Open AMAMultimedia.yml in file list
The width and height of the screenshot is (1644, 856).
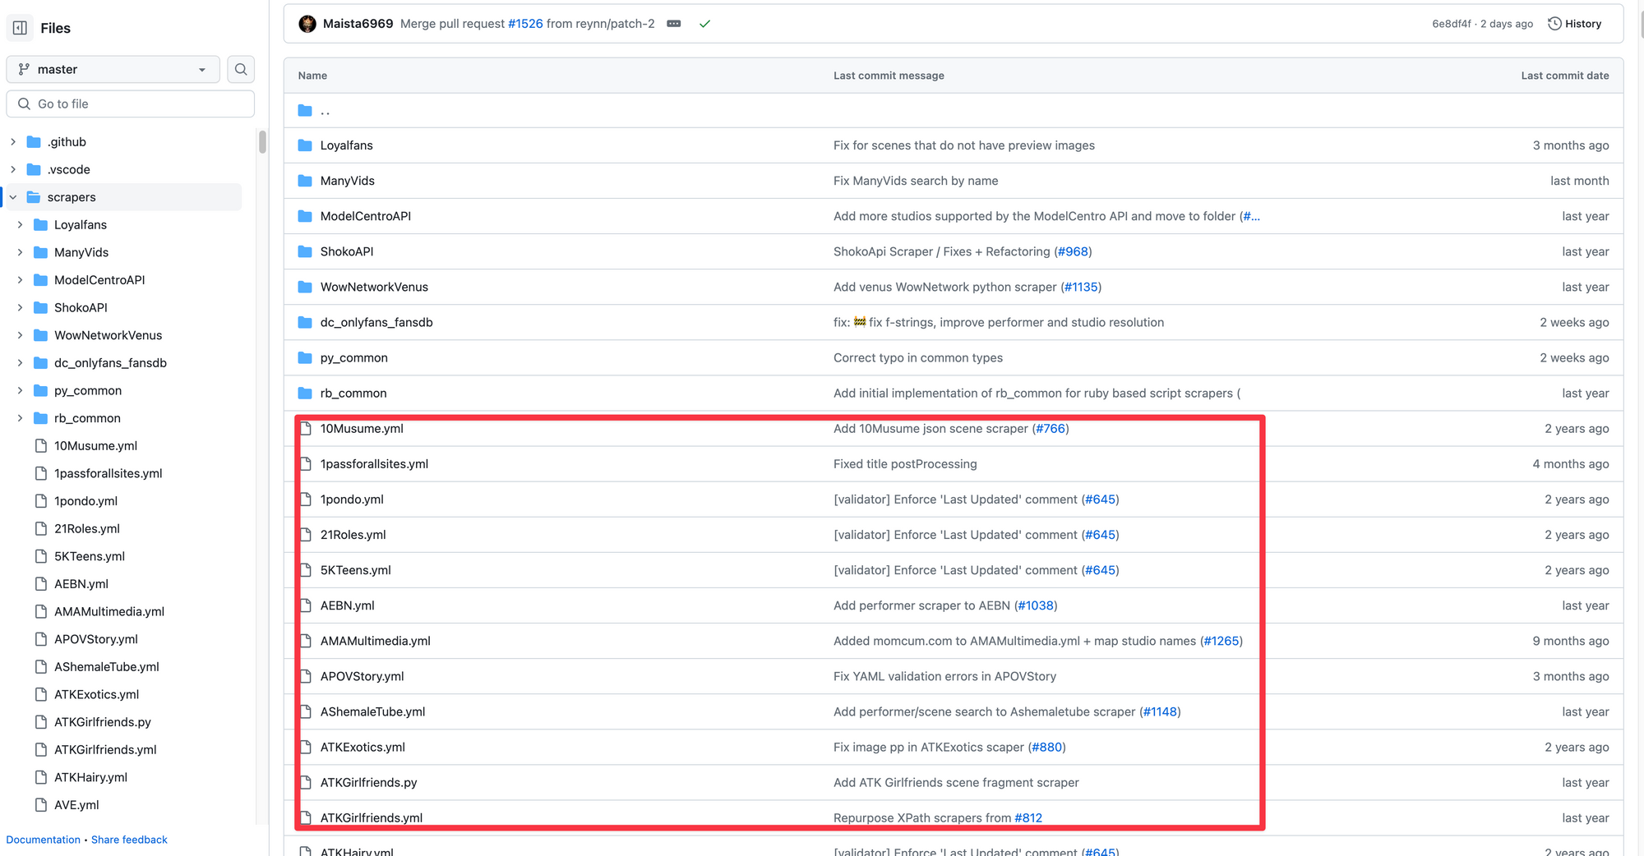[375, 641]
